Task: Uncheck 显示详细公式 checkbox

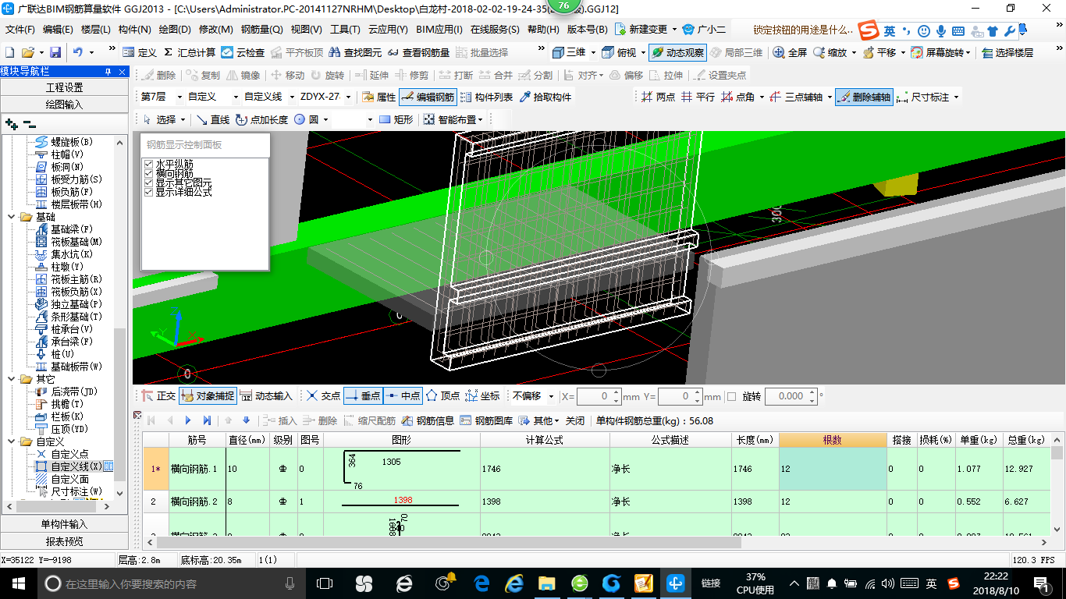Action: (148, 192)
